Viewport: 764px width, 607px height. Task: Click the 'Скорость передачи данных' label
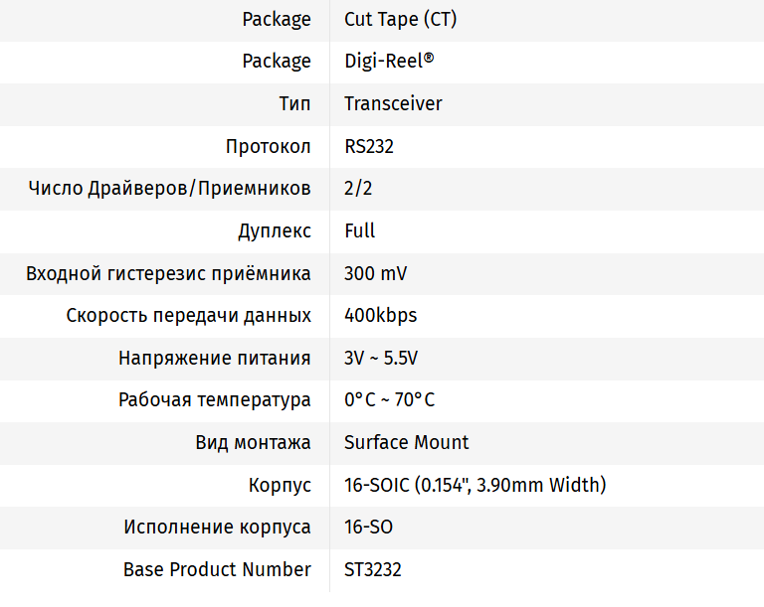coord(188,316)
